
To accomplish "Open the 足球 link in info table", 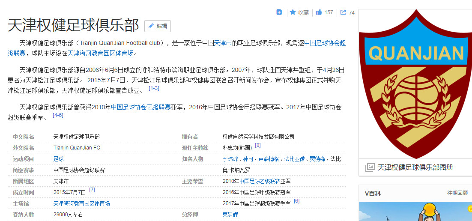I will (58, 159).
